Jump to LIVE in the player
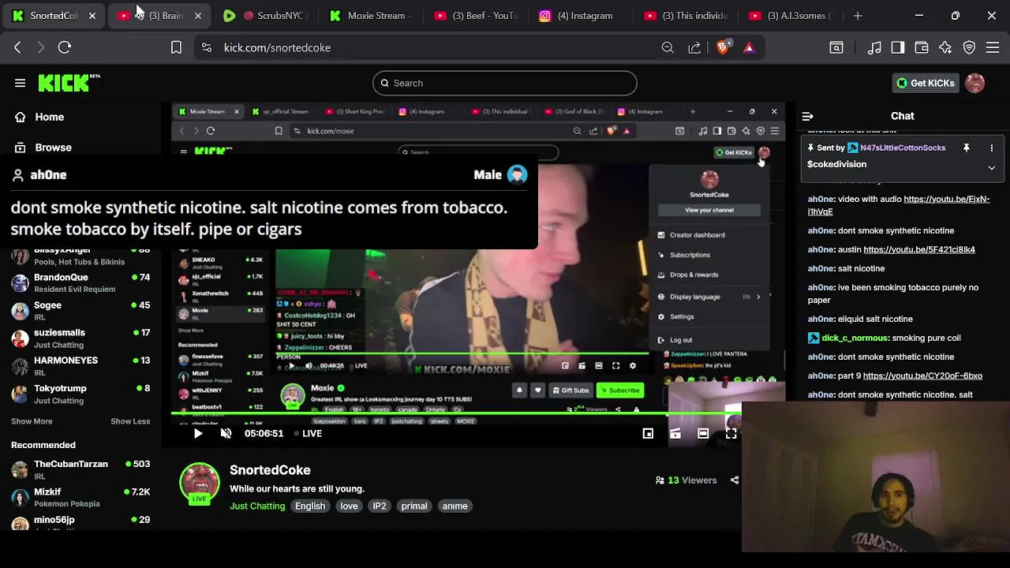Image resolution: width=1010 pixels, height=568 pixels. [x=308, y=433]
